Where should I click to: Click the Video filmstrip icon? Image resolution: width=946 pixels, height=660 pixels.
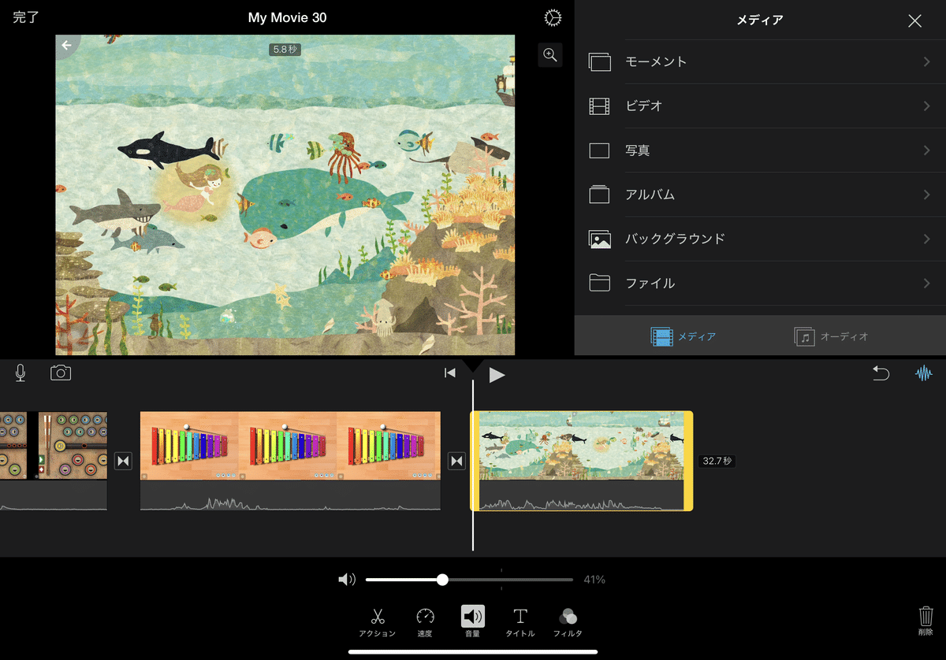tap(600, 106)
